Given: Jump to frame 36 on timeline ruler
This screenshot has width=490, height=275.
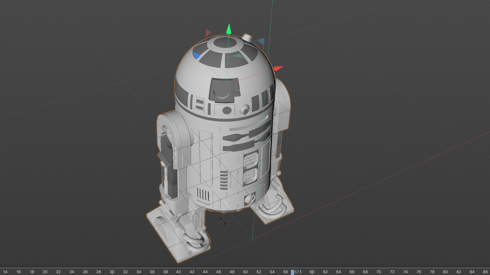Looking at the screenshot, I should [x=152, y=272].
